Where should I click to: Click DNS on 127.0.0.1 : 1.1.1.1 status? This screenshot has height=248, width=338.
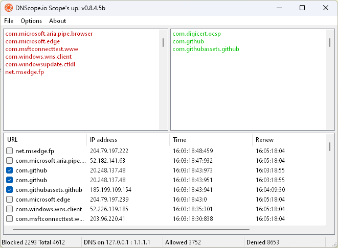tap(117, 242)
